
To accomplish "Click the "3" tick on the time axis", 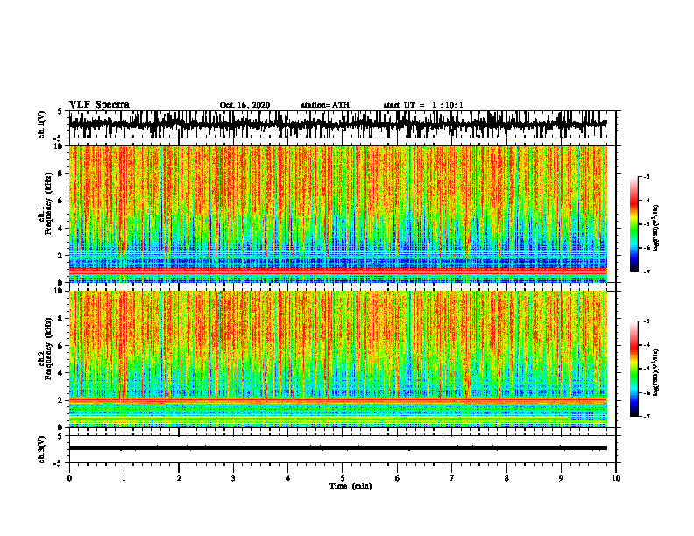I will tap(233, 478).
